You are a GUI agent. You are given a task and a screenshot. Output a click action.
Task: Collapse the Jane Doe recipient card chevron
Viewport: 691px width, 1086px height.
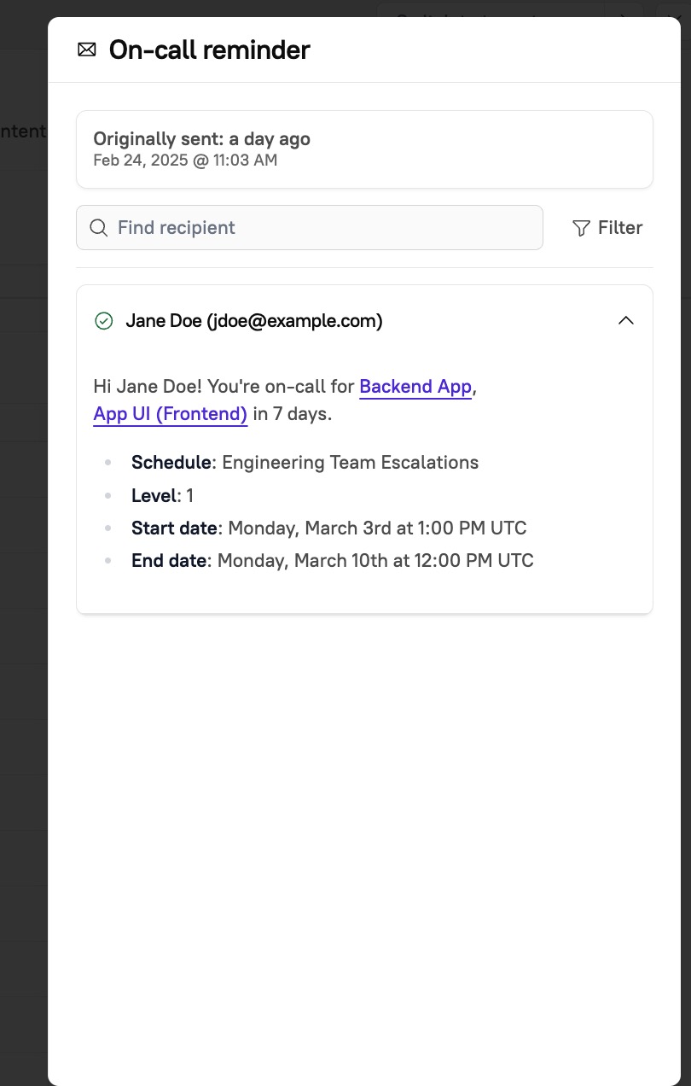[x=626, y=321]
